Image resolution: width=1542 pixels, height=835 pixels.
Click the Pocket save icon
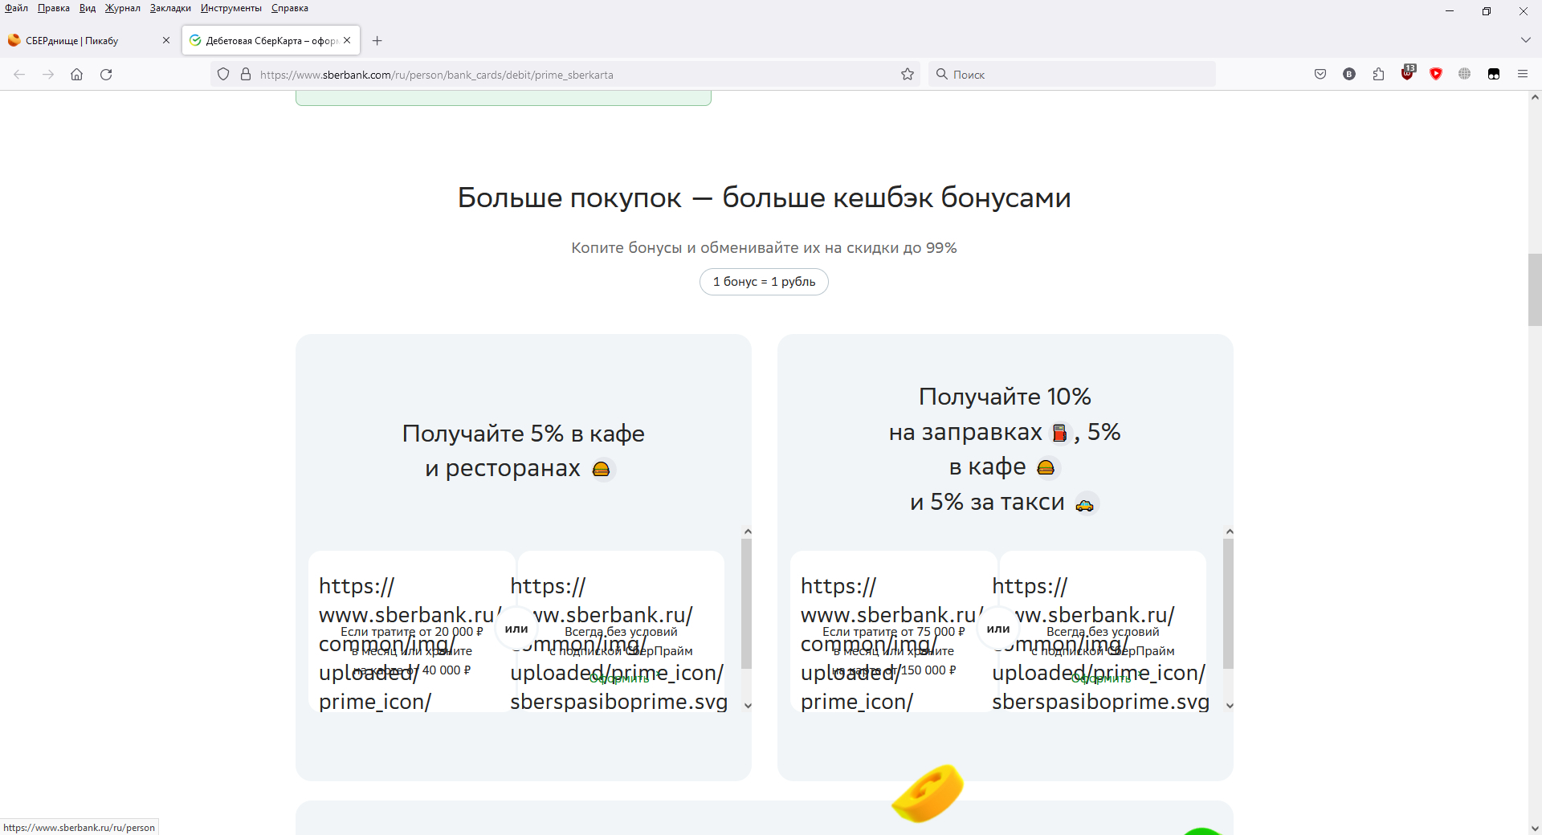(1320, 74)
